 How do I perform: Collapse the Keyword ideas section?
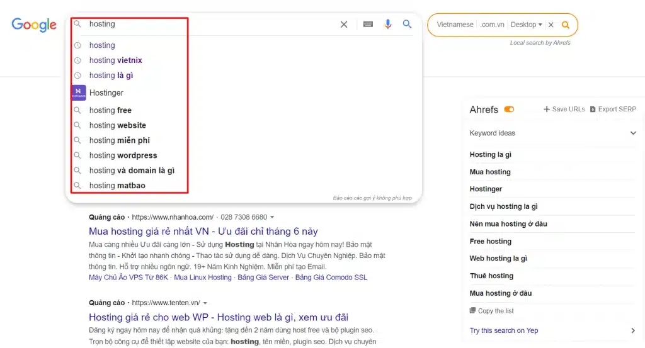point(633,133)
